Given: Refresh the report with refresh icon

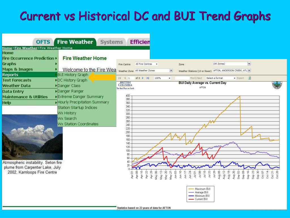Looking at the screenshot, I should coord(250,78).
